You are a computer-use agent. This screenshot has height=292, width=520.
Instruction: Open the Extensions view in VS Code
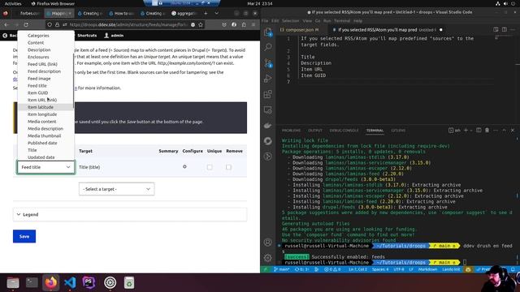(x=268, y=94)
